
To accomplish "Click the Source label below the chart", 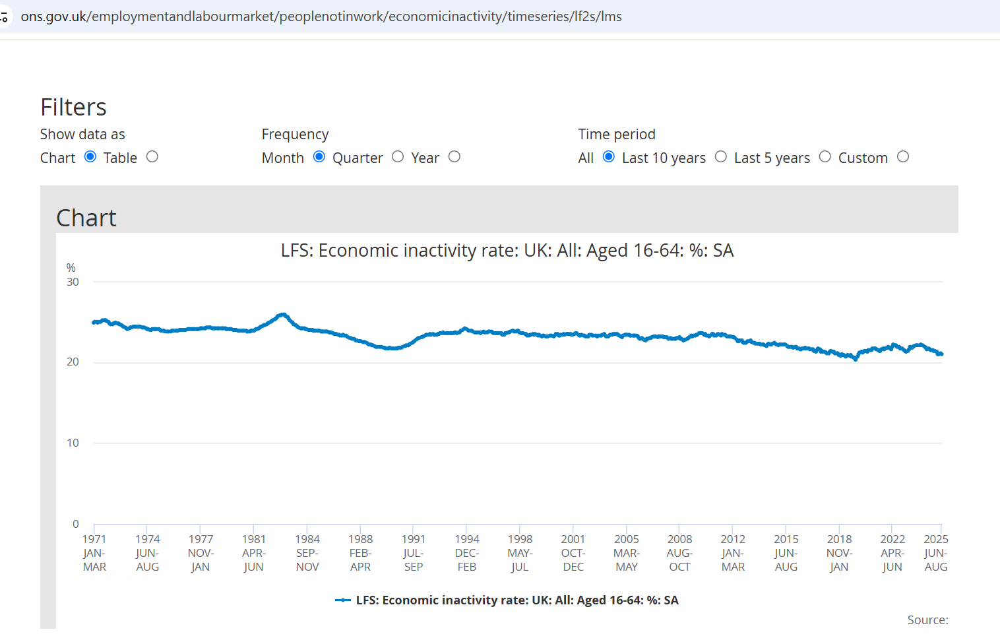I will click(x=927, y=620).
